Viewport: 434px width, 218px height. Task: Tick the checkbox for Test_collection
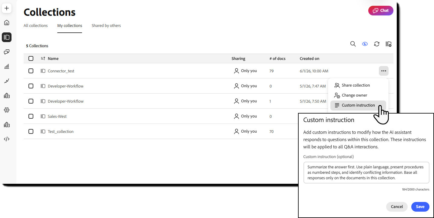pyautogui.click(x=31, y=131)
